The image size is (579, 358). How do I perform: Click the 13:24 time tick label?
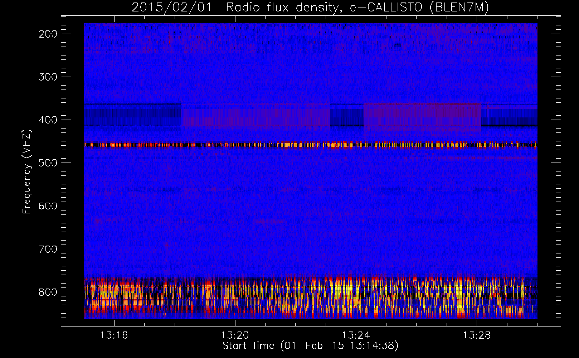[356, 335]
